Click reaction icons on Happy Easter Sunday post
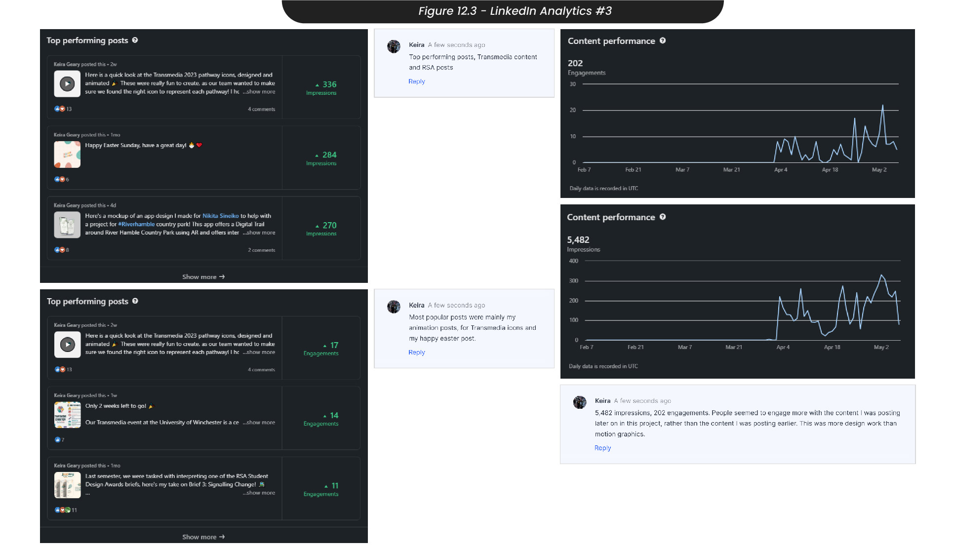 [59, 180]
